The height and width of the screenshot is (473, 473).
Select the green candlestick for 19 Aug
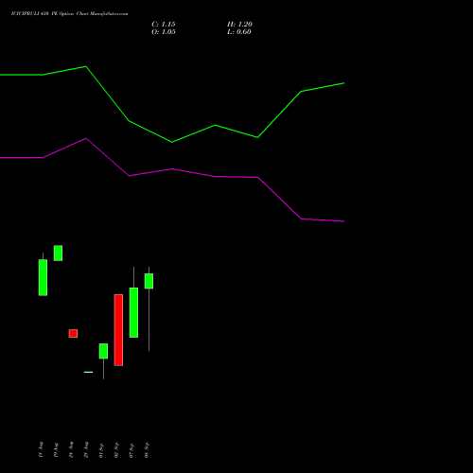coord(58,253)
